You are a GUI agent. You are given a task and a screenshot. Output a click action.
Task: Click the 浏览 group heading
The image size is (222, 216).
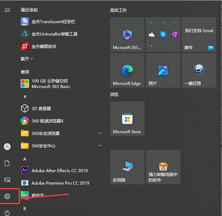click(114, 95)
